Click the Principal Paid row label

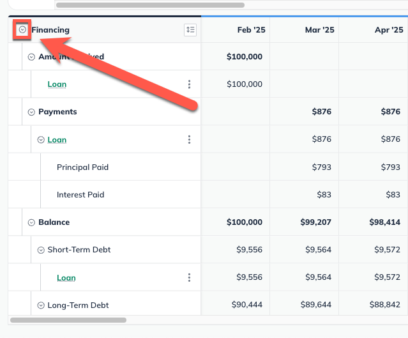click(82, 167)
